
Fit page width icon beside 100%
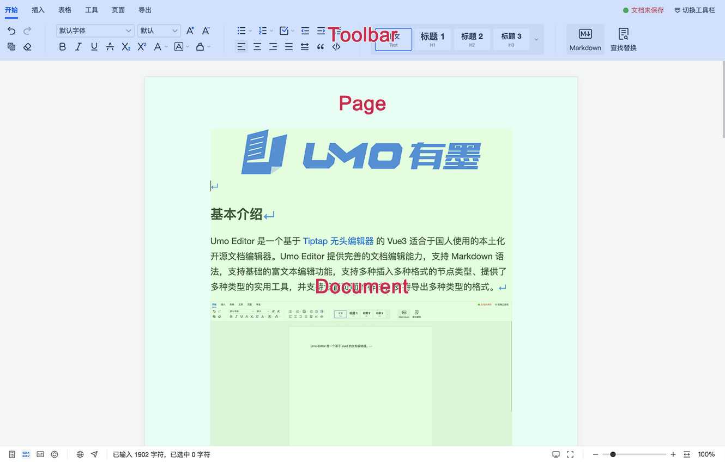click(687, 454)
